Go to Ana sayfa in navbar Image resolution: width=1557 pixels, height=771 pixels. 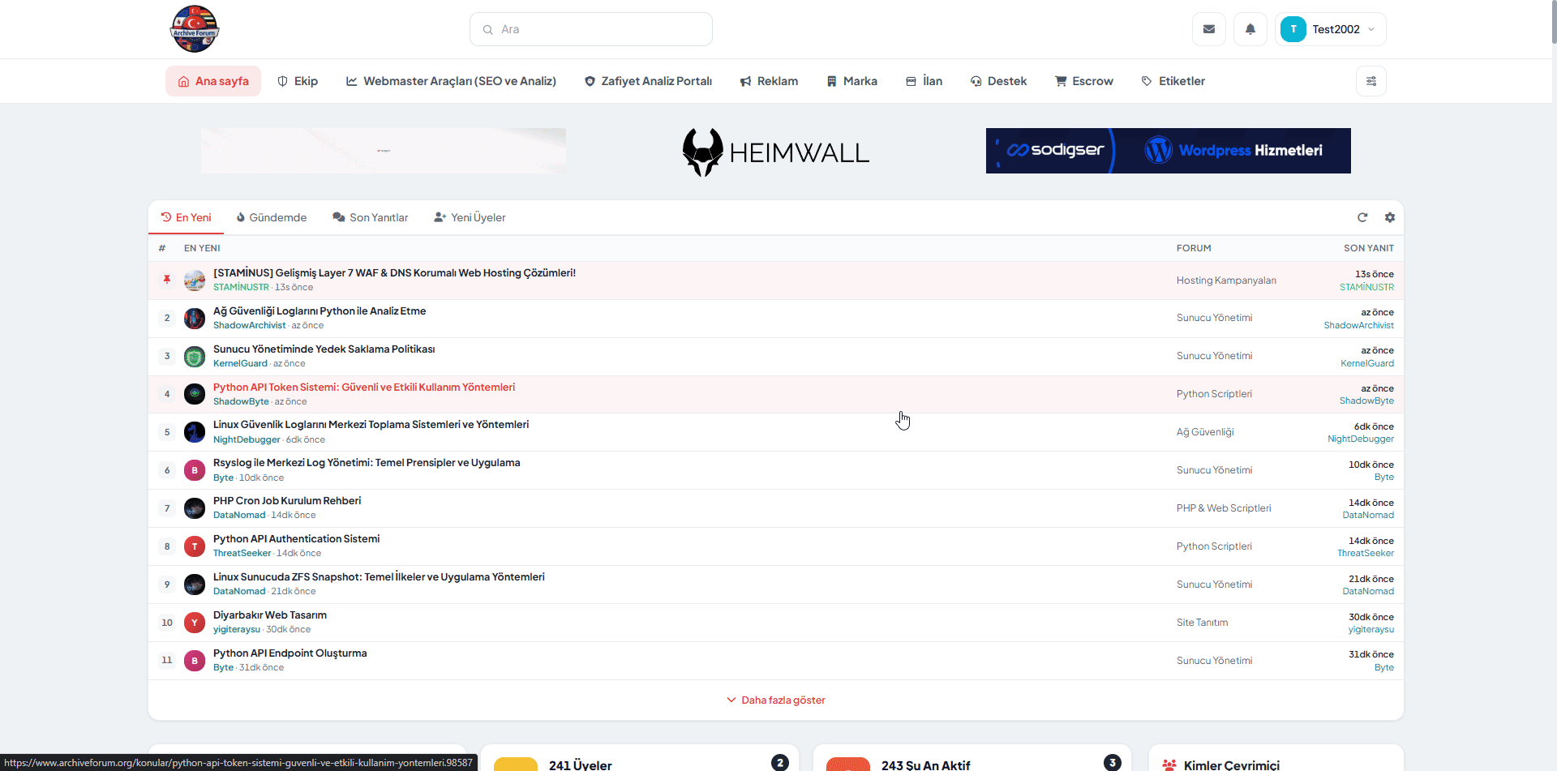click(213, 81)
